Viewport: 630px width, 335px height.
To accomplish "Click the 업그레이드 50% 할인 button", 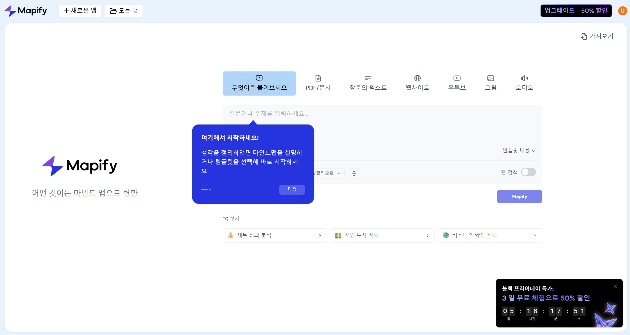I will pos(576,11).
